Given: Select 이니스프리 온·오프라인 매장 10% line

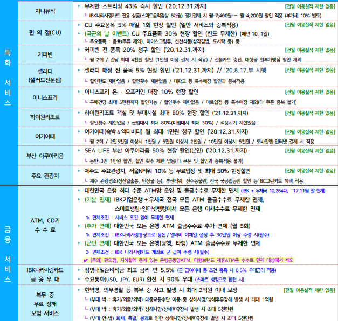Looking at the screenshot, I should pos(141,92).
